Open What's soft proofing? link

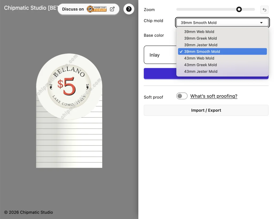(214, 96)
